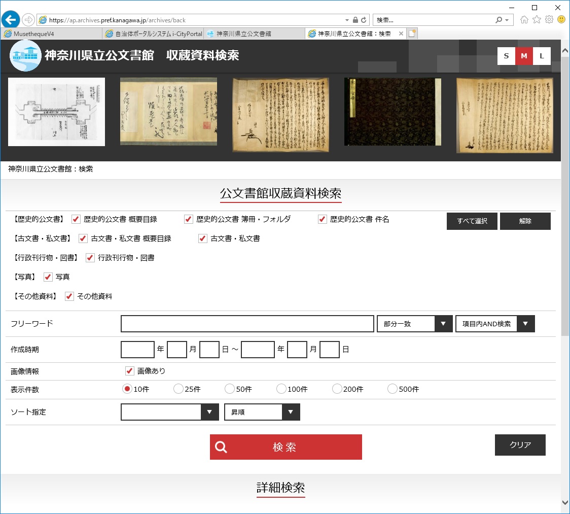This screenshot has height=514, width=570.
Task: Toggle the その他資料 checkbox
Action: [69, 296]
